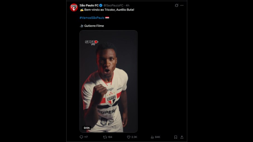Open the São Paulo FC profile avatar
Viewport: 253px width, 142px height.
click(74, 8)
